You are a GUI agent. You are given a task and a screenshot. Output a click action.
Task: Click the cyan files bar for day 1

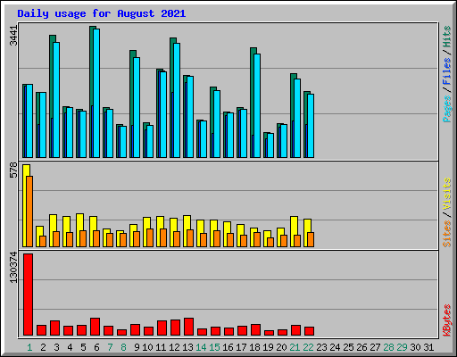[x=29, y=120]
